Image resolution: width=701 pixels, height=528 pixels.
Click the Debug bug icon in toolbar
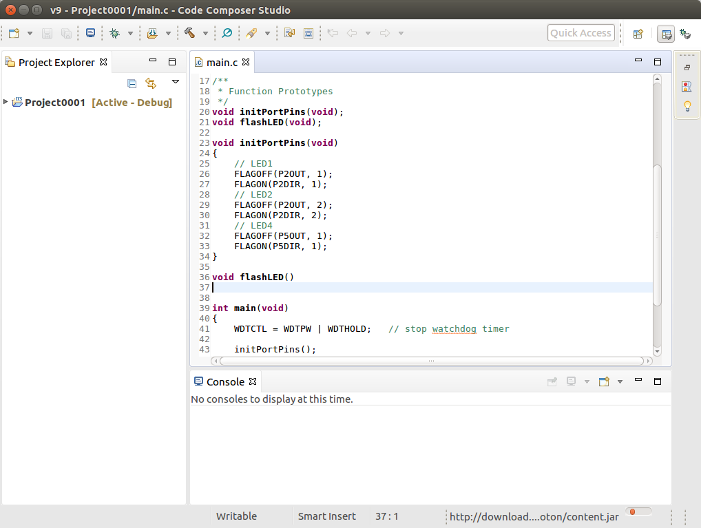(114, 33)
